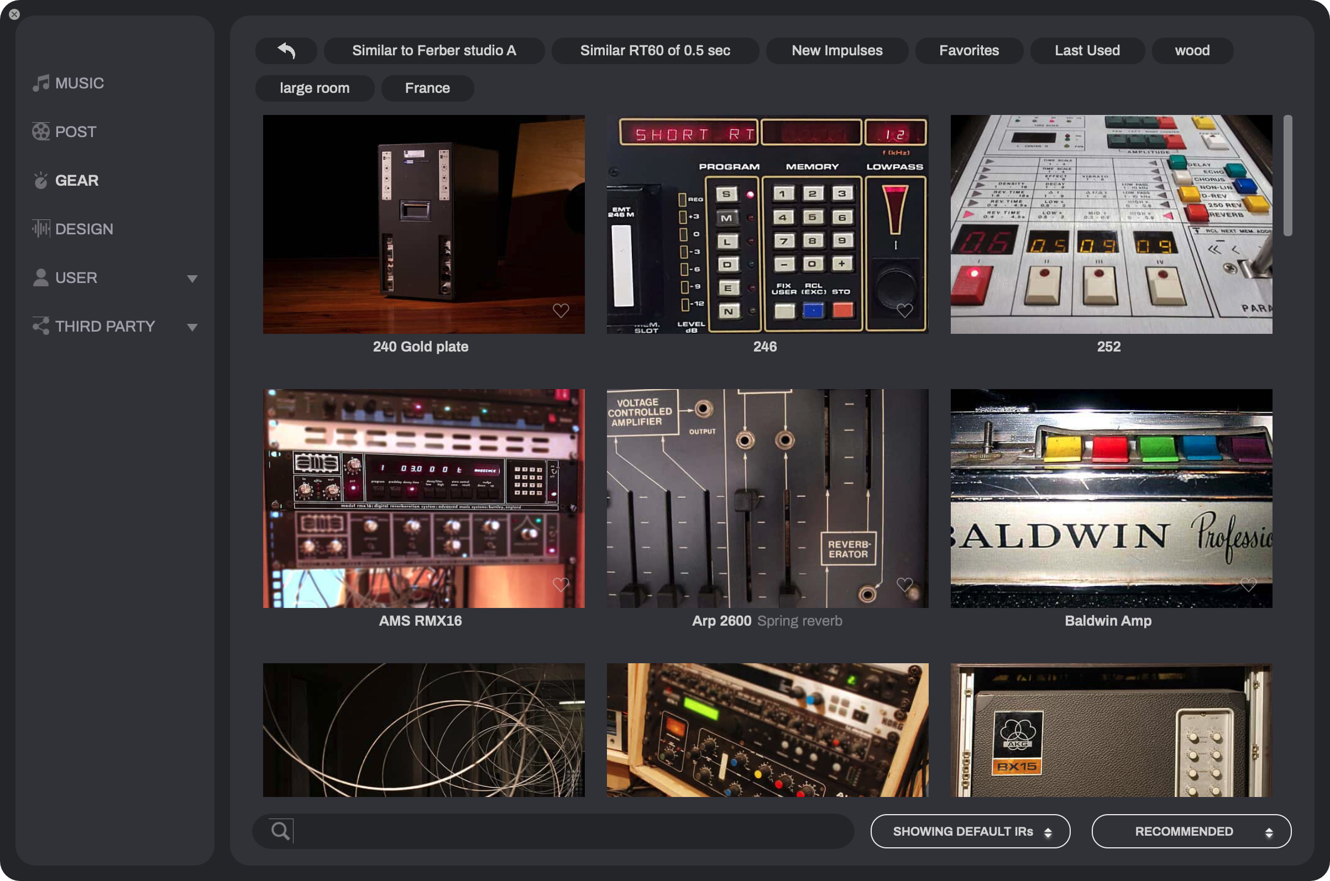Click the GEAR knob icon
Viewport: 1330px width, 881px height.
pyautogui.click(x=40, y=180)
